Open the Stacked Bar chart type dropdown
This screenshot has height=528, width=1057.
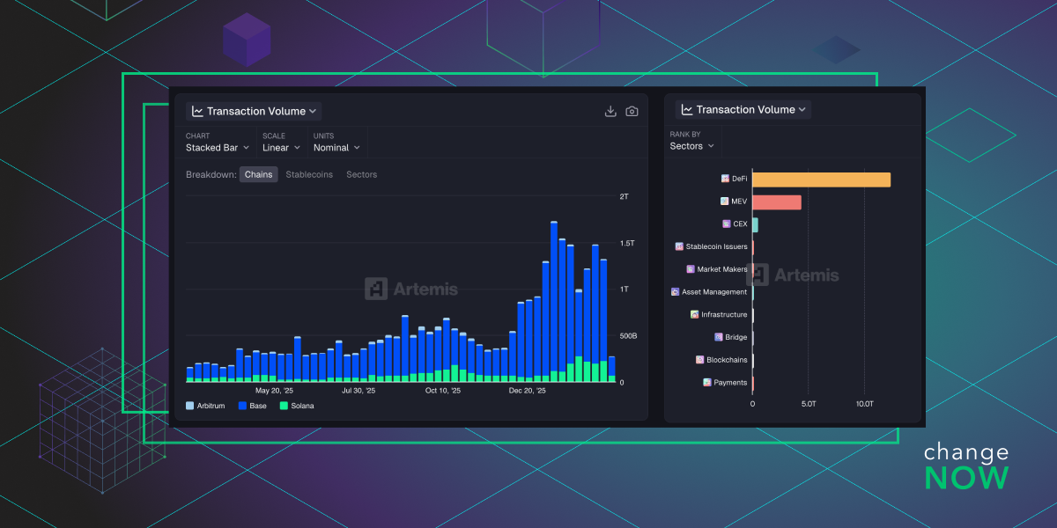pos(218,148)
